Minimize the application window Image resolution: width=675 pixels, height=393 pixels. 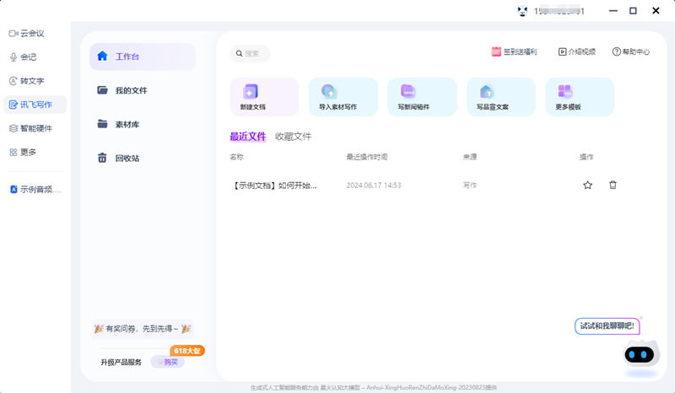[x=613, y=11]
